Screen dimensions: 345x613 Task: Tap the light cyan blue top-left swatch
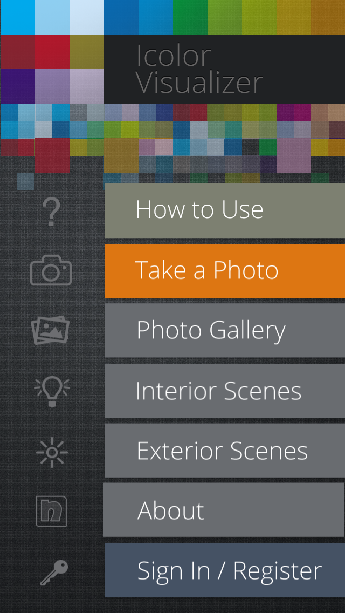[17, 17]
